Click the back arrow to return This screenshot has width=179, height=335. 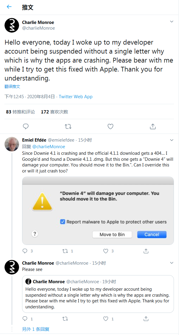[x=9, y=7]
